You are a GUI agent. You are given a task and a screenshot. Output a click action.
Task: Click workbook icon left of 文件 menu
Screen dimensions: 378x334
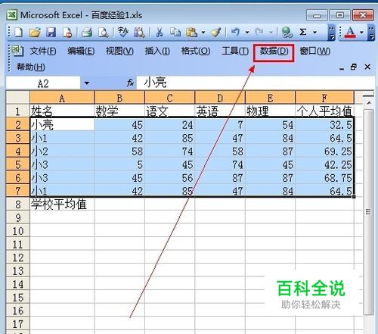(17, 51)
